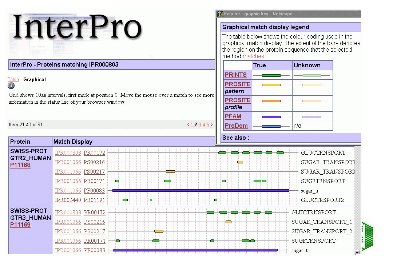Image resolution: width=393 pixels, height=262 pixels.
Task: Open PR00172 link in GTR2_HUMAN row
Action: (x=94, y=153)
